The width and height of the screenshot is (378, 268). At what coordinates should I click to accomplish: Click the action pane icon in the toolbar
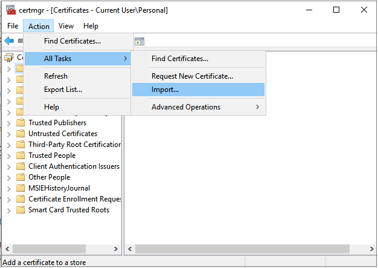139,41
